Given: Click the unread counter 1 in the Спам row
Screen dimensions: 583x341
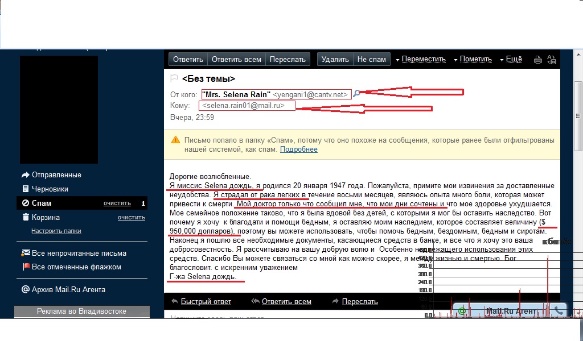Looking at the screenshot, I should point(143,203).
